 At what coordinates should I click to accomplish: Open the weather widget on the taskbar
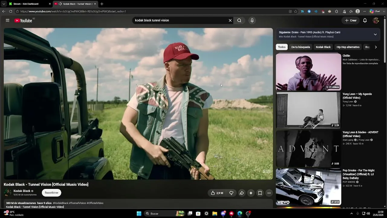[x=13, y=213]
